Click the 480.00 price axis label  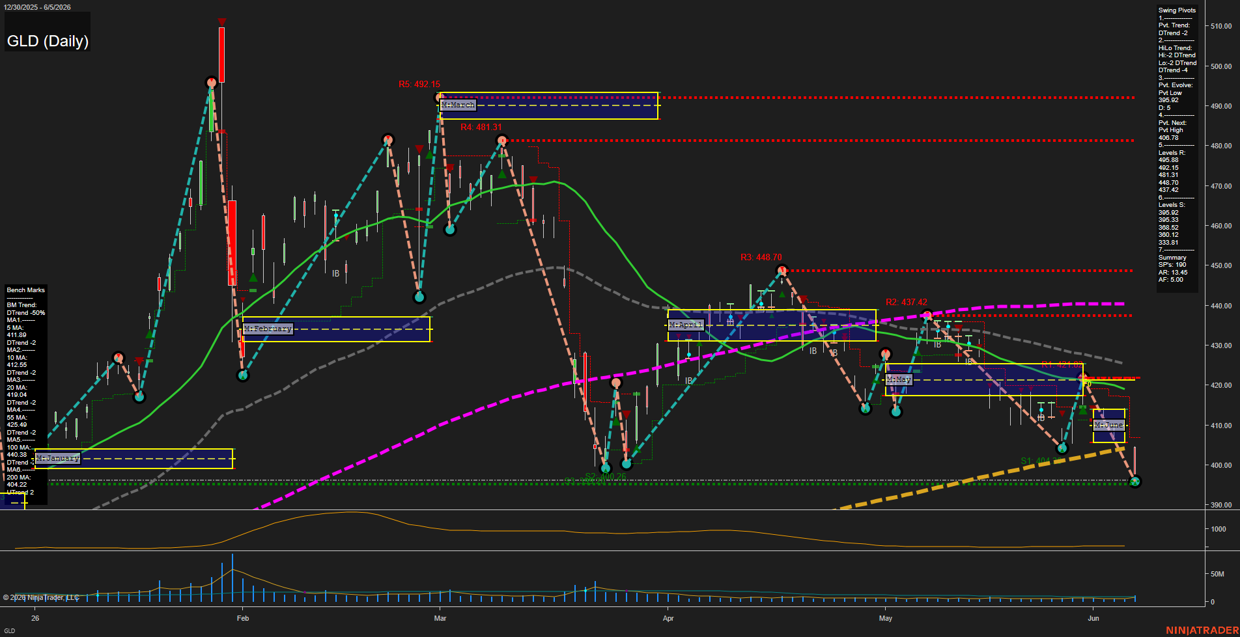tap(1221, 146)
